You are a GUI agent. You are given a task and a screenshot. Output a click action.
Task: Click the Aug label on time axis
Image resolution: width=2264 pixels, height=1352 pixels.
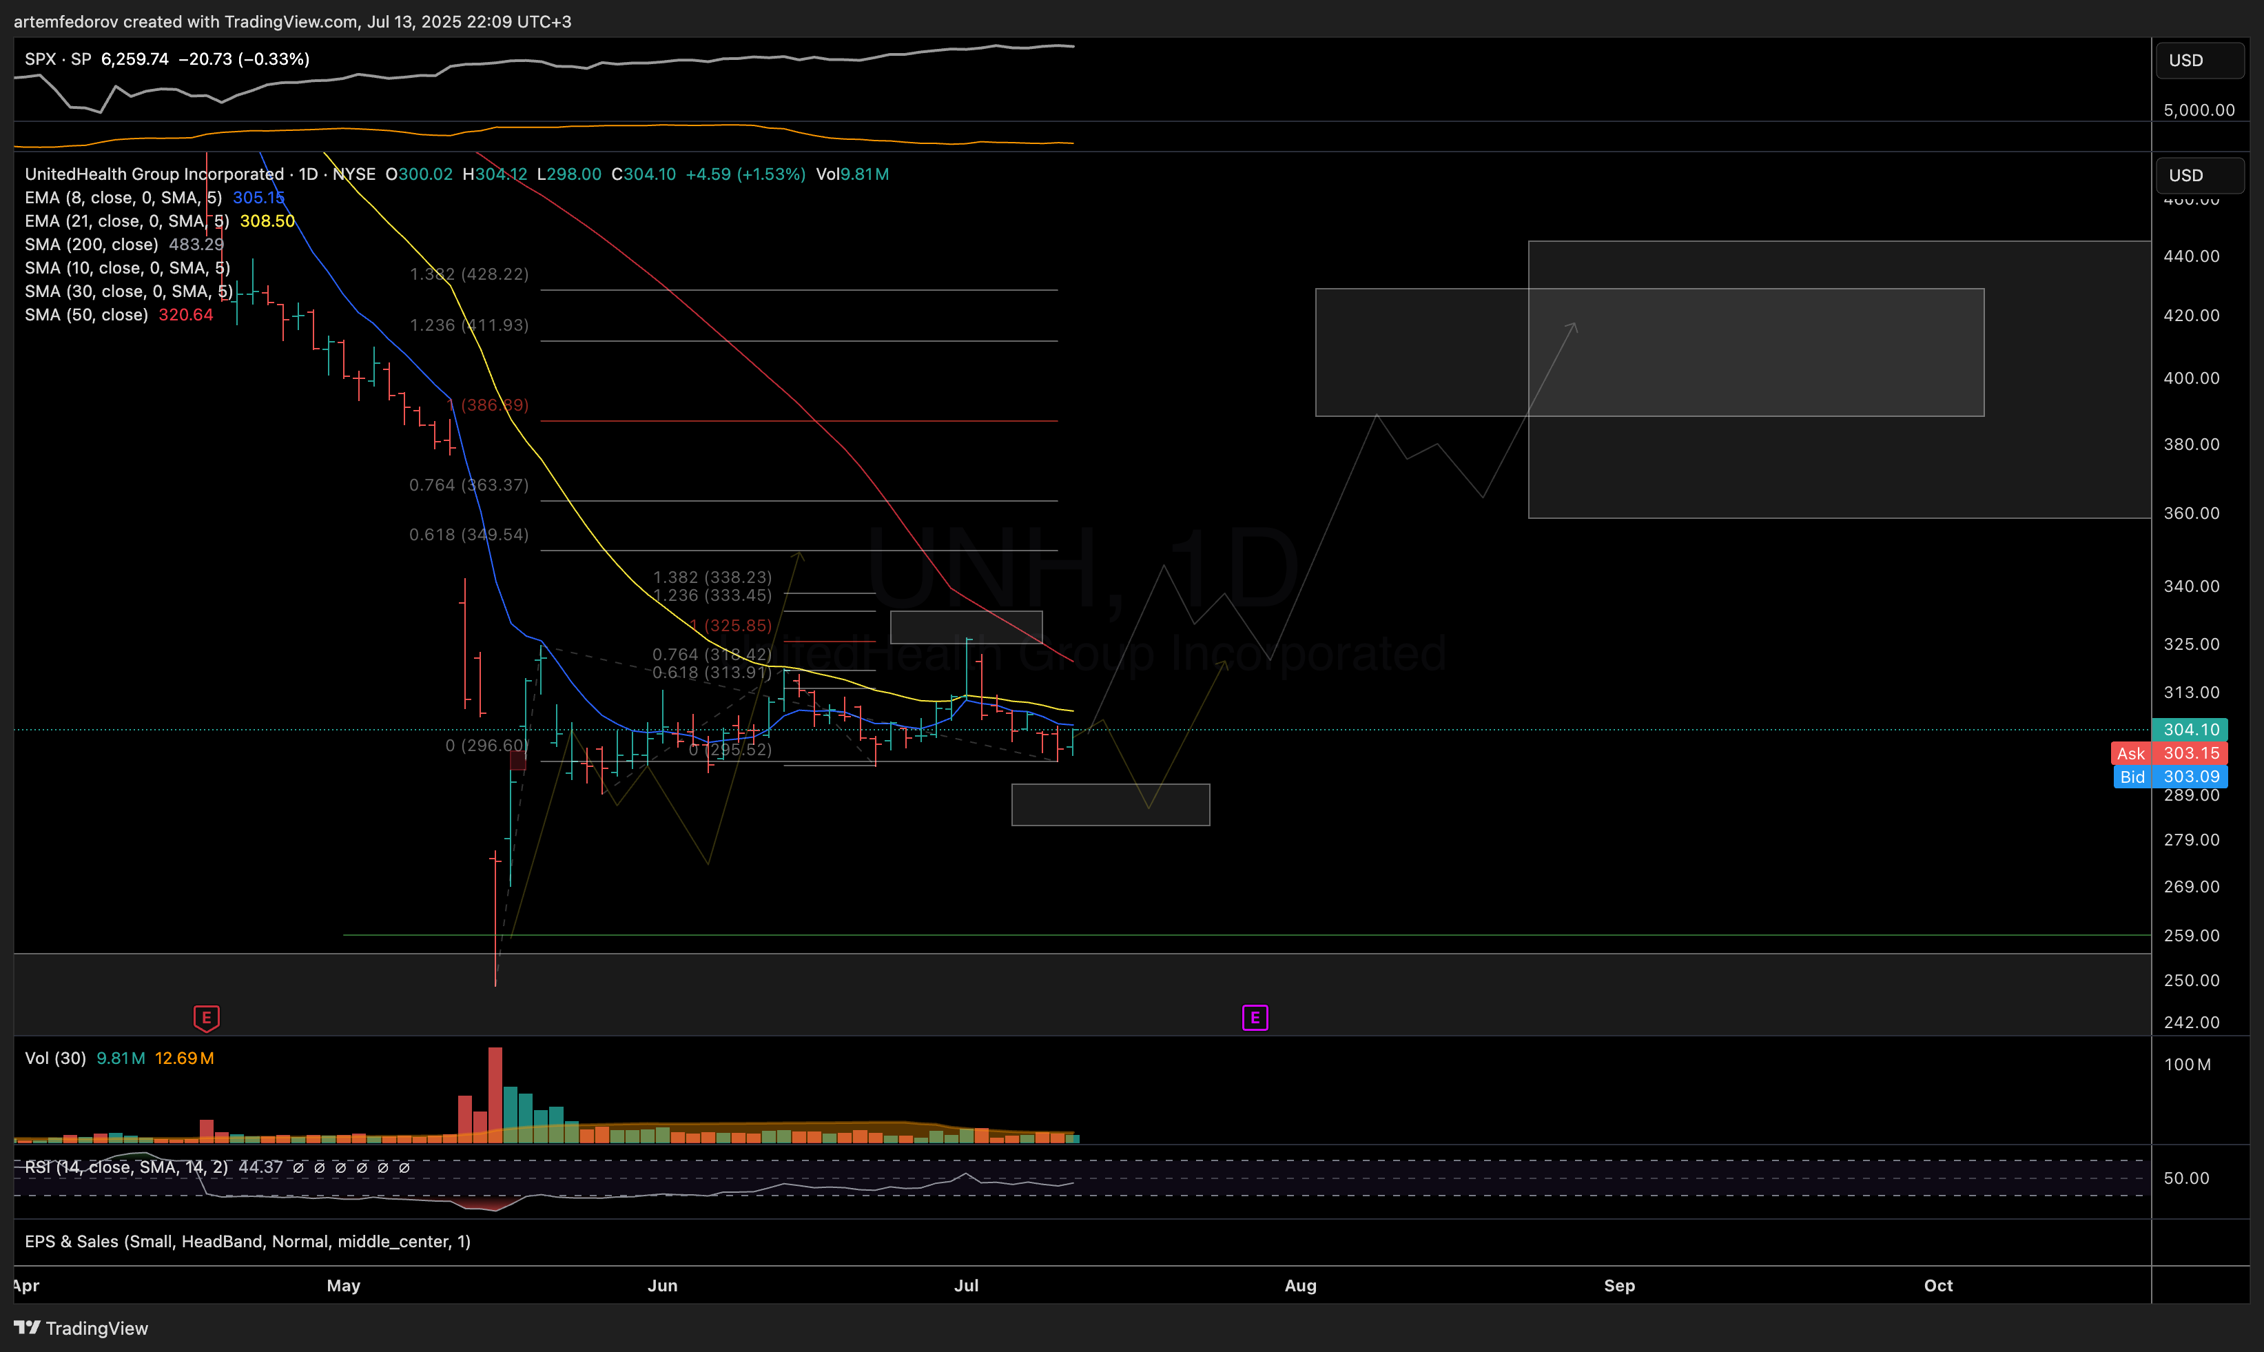[1301, 1285]
